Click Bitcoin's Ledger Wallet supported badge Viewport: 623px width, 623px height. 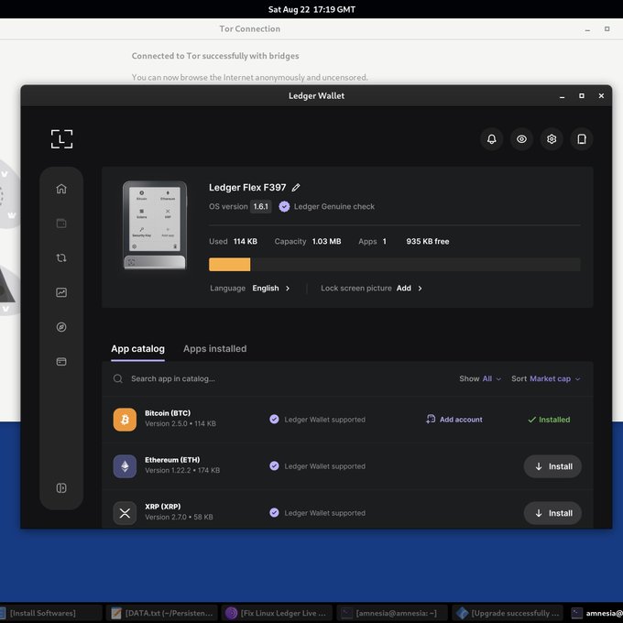[317, 420]
